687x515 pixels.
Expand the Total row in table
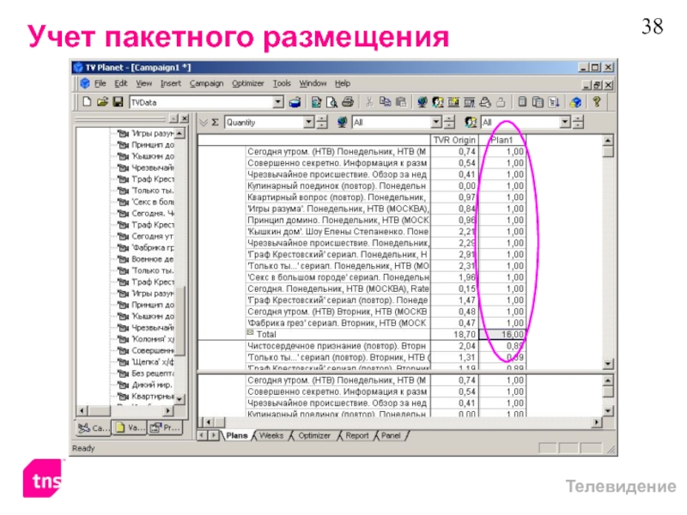coord(251,332)
